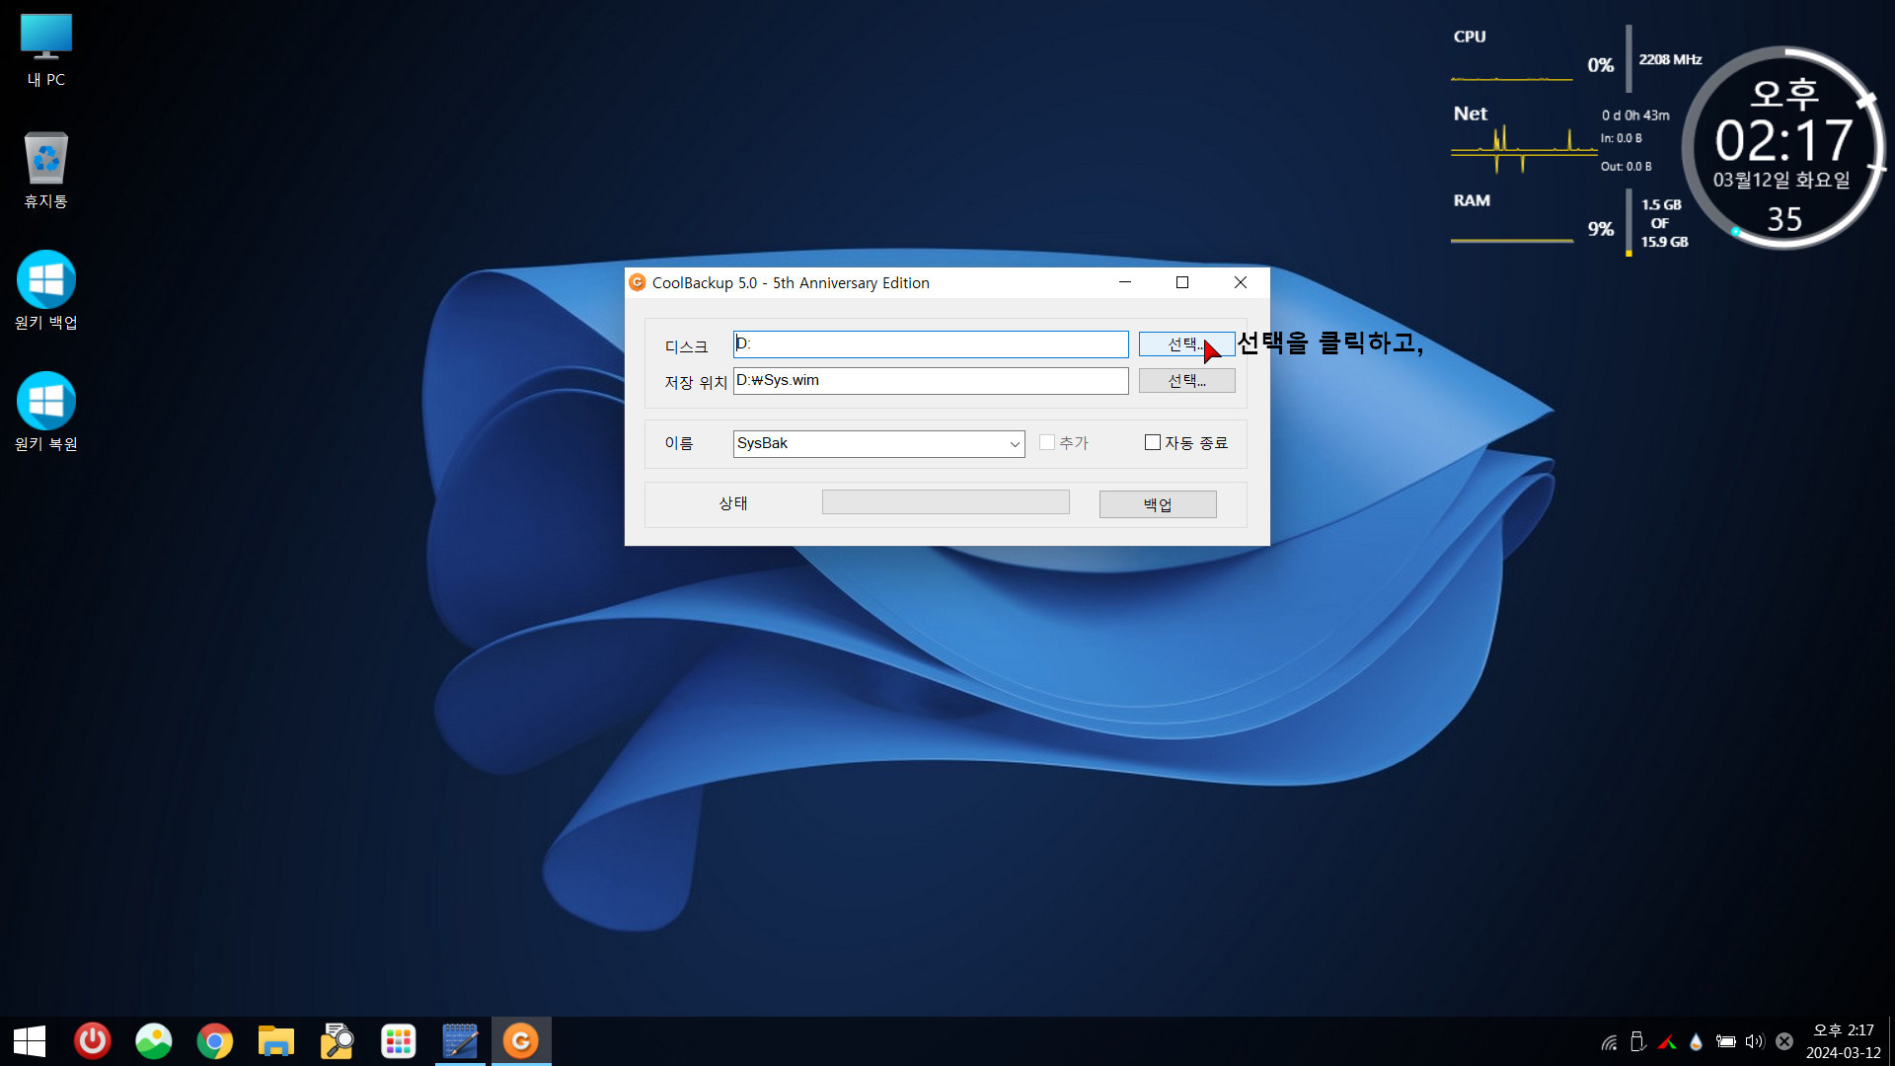Launch the 원키 백업 desktop shortcut
Viewport: 1895px width, 1066px height.
[x=45, y=291]
